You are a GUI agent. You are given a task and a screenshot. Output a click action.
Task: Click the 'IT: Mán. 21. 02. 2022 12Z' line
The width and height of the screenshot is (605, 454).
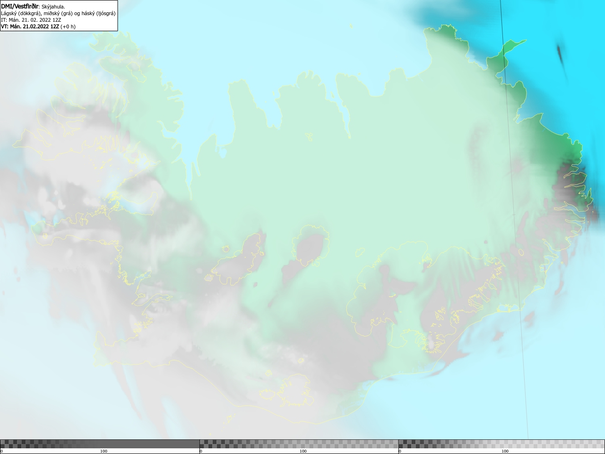30,20
